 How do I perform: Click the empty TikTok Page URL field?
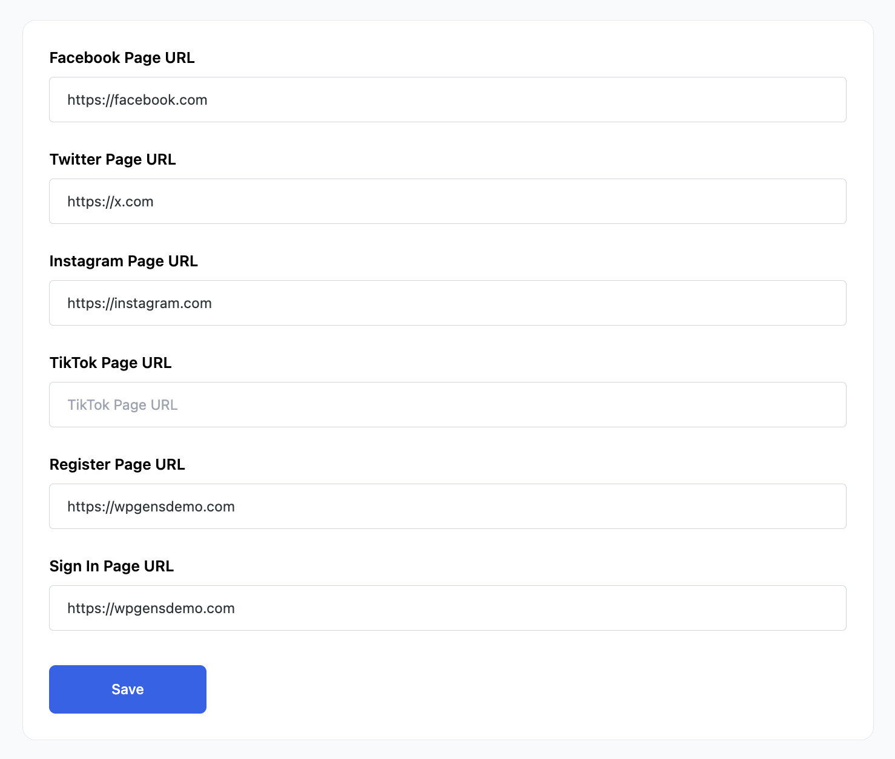447,404
